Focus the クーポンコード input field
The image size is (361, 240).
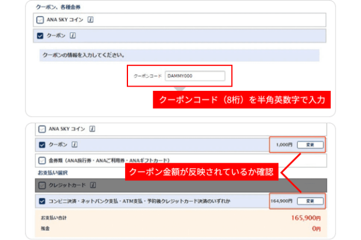(195, 76)
